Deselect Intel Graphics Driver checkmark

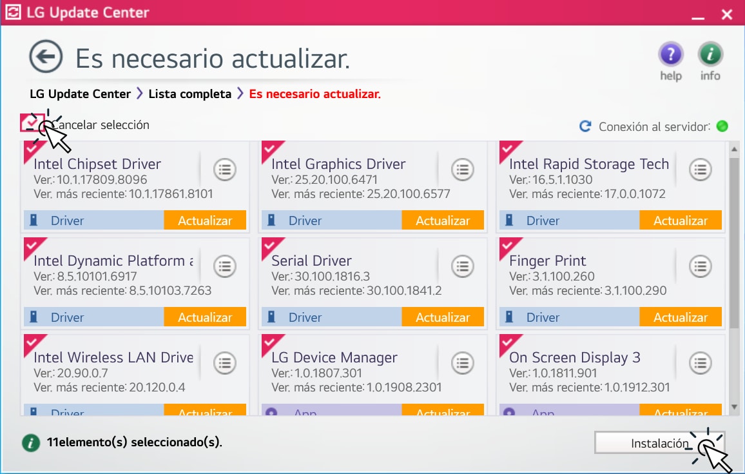point(270,149)
